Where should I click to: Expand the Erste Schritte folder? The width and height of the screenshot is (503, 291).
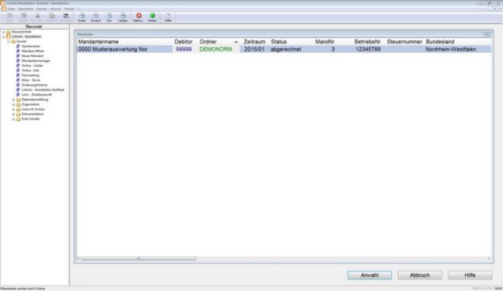[13, 119]
